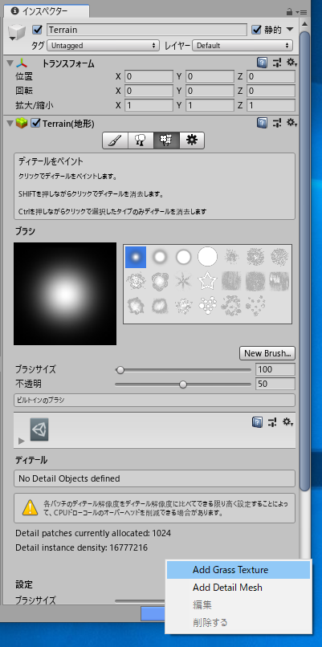Click the large brush preview image
The height and width of the screenshot is (647, 322).
[x=65, y=294]
